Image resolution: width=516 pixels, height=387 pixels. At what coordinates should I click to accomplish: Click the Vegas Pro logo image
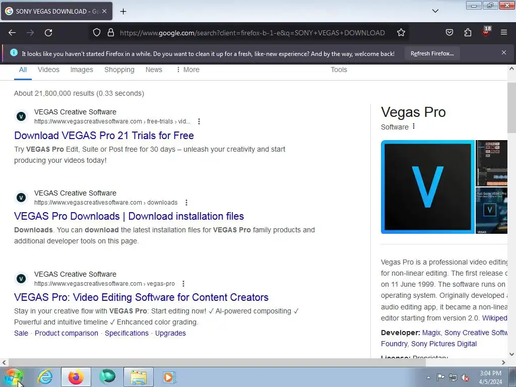coord(427,187)
